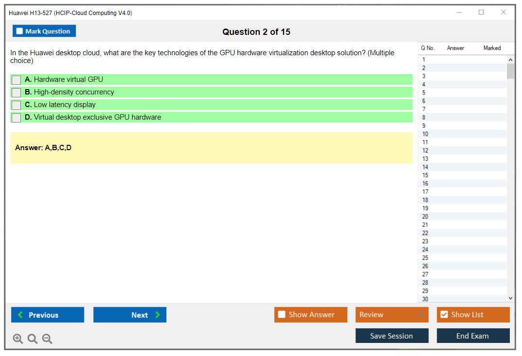Uncheck the Show List toggle
The width and height of the screenshot is (522, 356).
(444, 315)
